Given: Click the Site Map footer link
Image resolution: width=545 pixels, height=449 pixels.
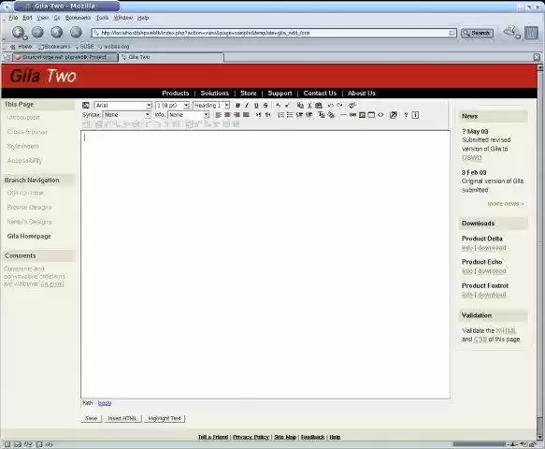Looking at the screenshot, I should (285, 437).
